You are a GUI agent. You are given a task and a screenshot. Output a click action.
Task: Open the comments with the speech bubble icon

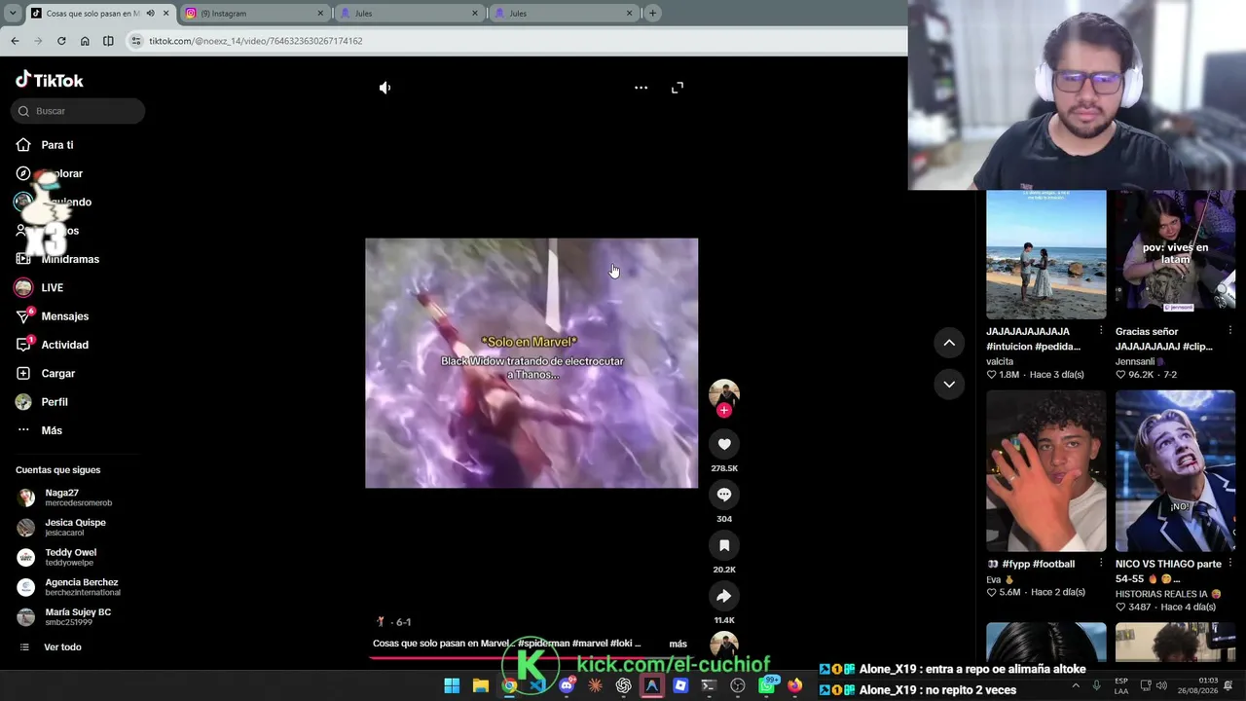724,495
